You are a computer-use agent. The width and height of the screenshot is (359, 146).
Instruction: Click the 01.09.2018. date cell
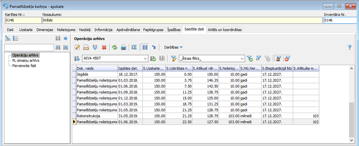[x=130, y=92]
